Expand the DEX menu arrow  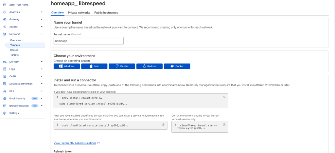tap(42, 91)
